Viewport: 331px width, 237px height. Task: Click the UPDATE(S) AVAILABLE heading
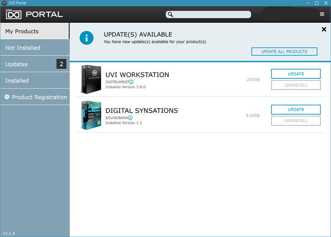tap(138, 34)
